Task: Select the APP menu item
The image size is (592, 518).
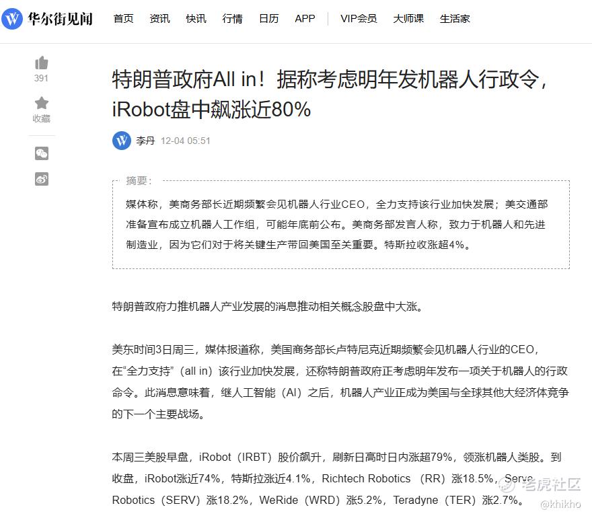Action: click(x=305, y=19)
